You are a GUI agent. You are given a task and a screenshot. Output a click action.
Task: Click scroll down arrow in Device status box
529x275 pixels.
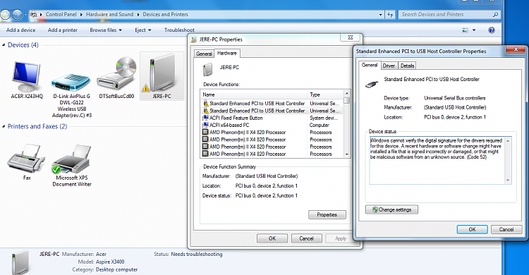(x=508, y=181)
